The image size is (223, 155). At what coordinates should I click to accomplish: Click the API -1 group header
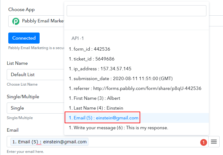click(77, 38)
